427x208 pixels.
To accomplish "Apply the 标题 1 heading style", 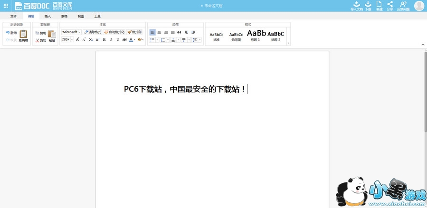I will [x=256, y=35].
